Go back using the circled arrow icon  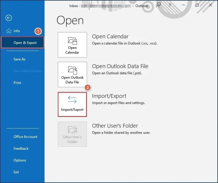[9, 18]
